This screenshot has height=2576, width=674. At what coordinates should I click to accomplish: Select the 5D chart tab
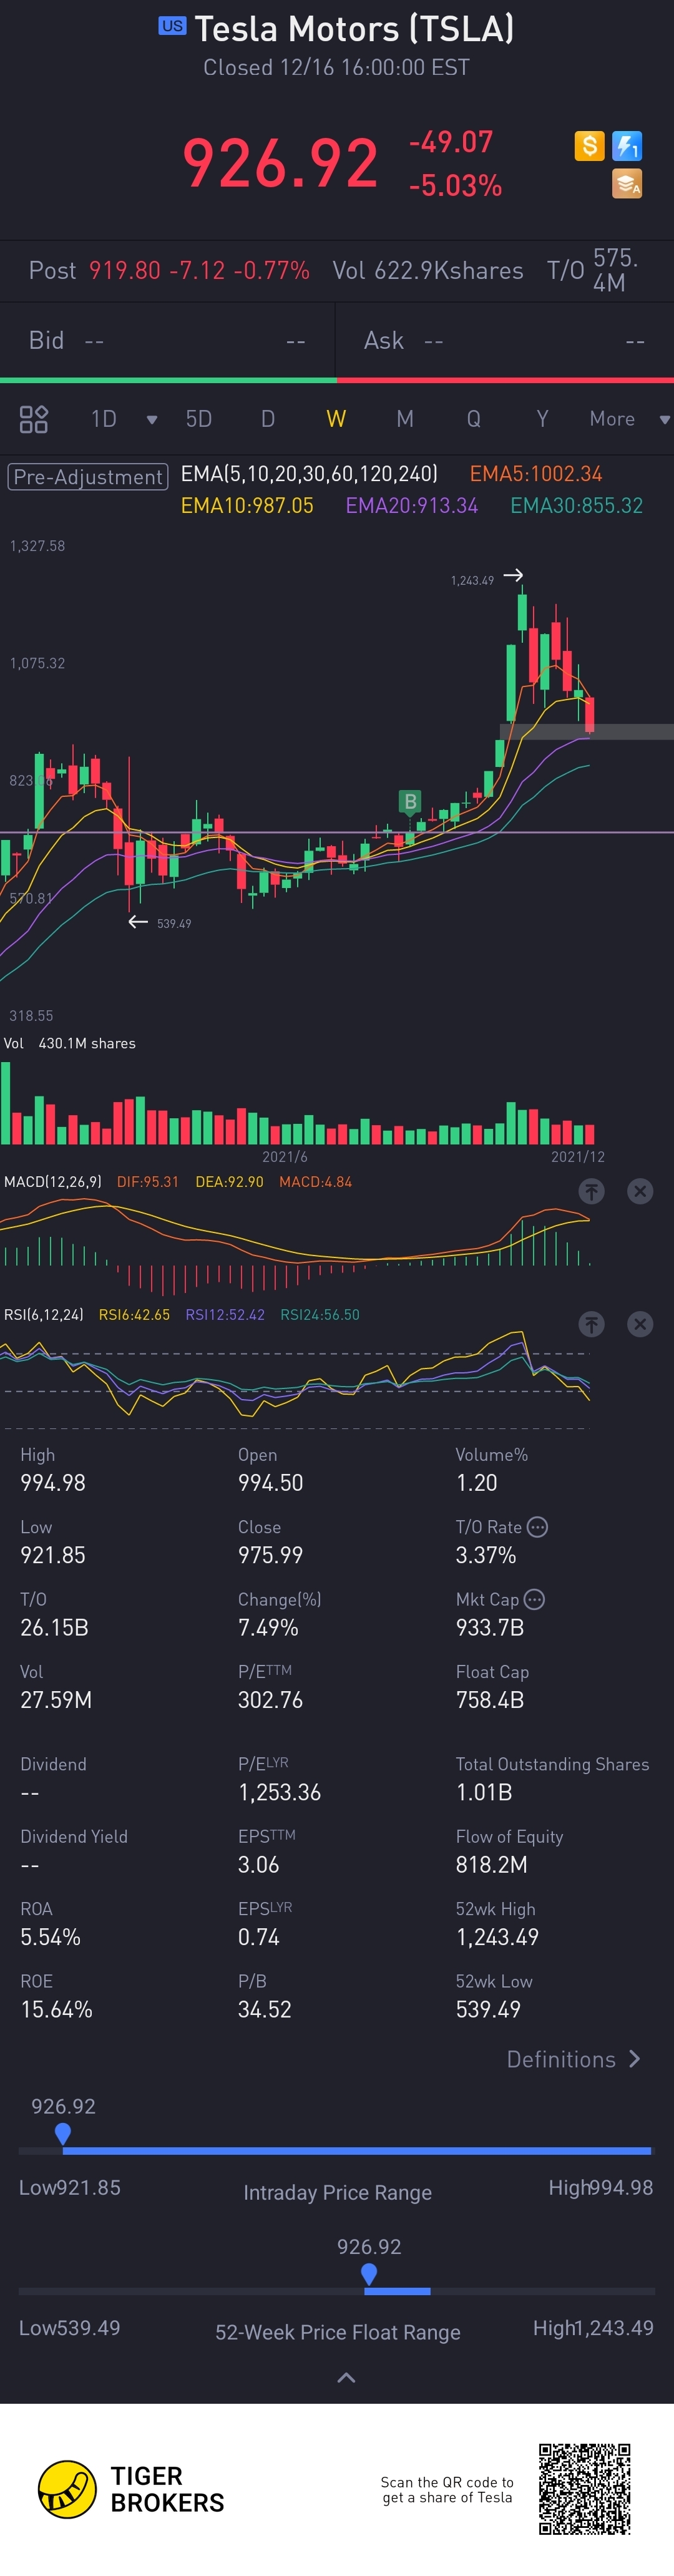199,419
